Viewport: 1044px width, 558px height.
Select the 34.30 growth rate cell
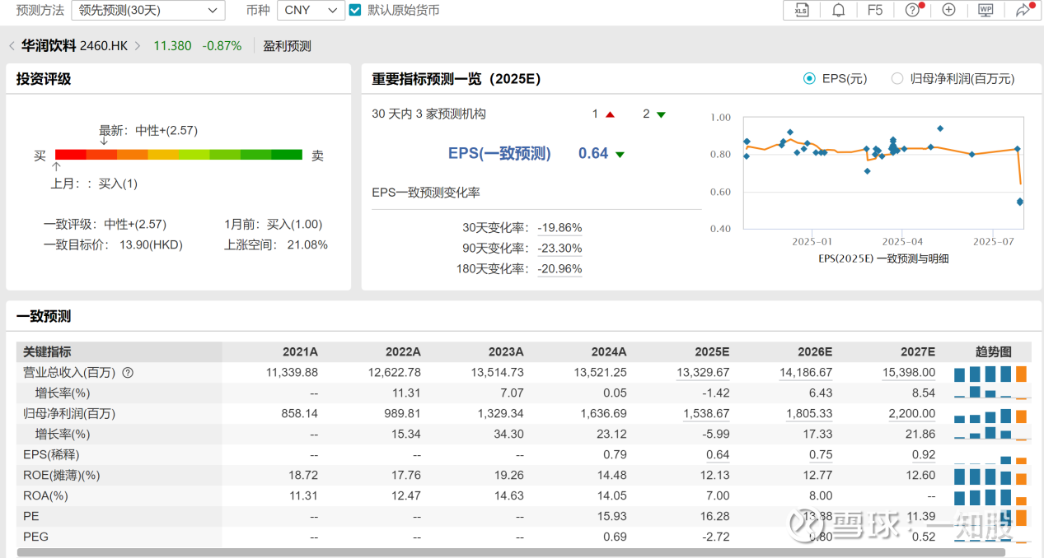click(x=509, y=435)
